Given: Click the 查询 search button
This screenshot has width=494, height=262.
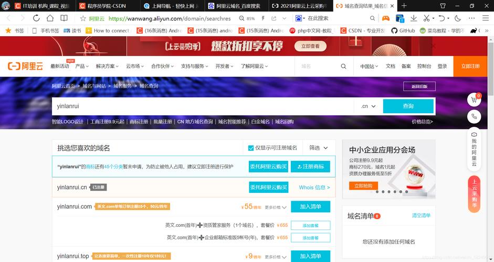Looking at the screenshot, I should (x=408, y=106).
